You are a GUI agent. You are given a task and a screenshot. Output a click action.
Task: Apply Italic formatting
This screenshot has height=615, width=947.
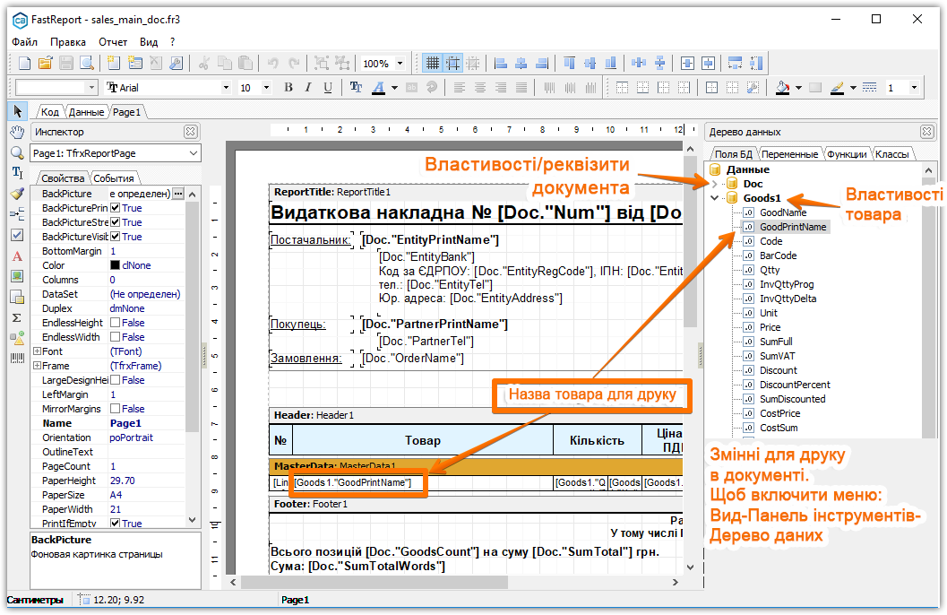[308, 88]
